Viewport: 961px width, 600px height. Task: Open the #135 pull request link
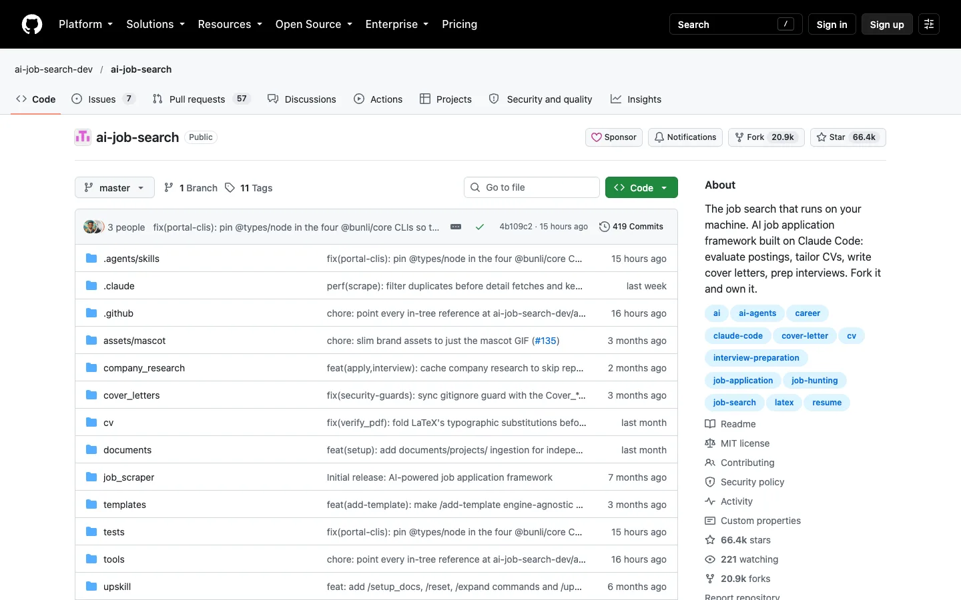tap(545, 341)
